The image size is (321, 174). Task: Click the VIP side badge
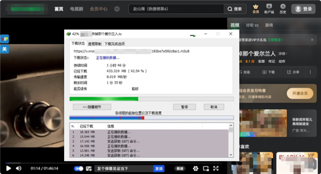[5, 39]
